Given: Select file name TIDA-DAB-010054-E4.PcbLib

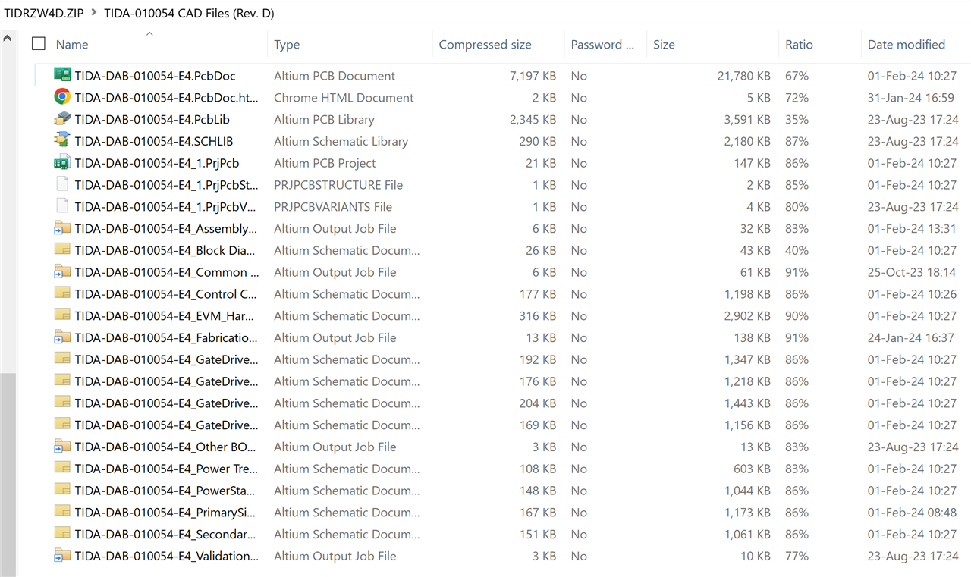Looking at the screenshot, I should [x=152, y=119].
